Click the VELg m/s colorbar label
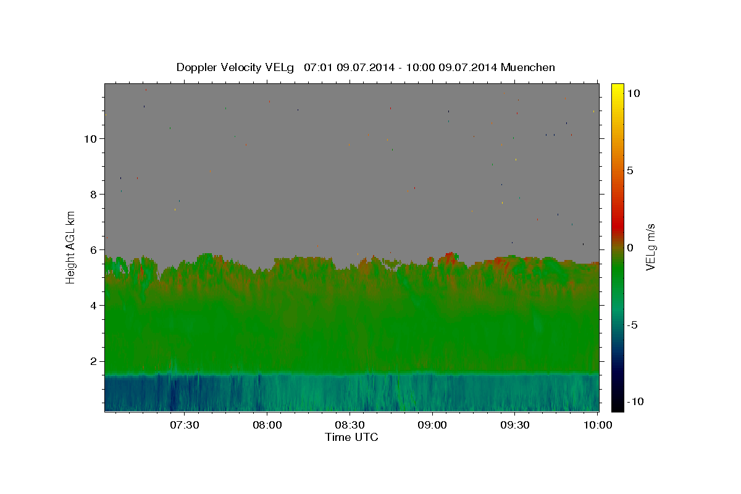Screen dimensions: 741x494 (650, 247)
